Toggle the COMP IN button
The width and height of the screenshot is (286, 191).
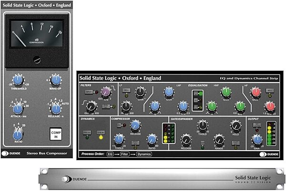point(56,134)
